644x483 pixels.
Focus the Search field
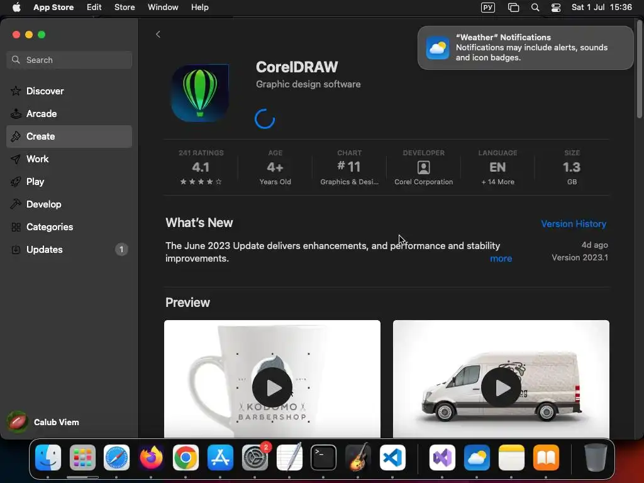pyautogui.click(x=69, y=60)
